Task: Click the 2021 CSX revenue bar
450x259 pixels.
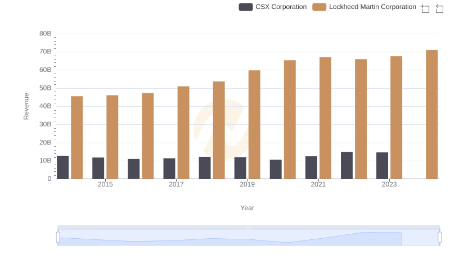Action: click(x=312, y=167)
